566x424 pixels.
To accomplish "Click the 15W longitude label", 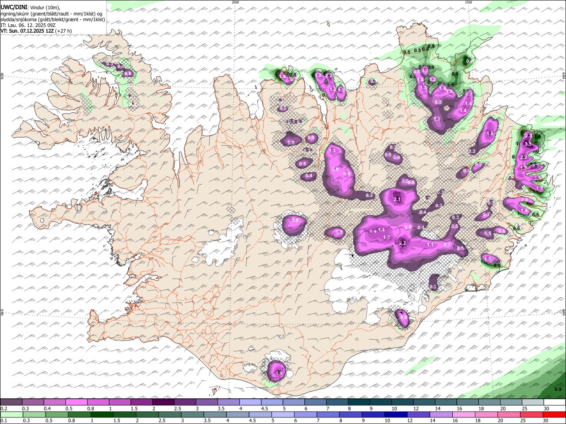I will point(468,2).
